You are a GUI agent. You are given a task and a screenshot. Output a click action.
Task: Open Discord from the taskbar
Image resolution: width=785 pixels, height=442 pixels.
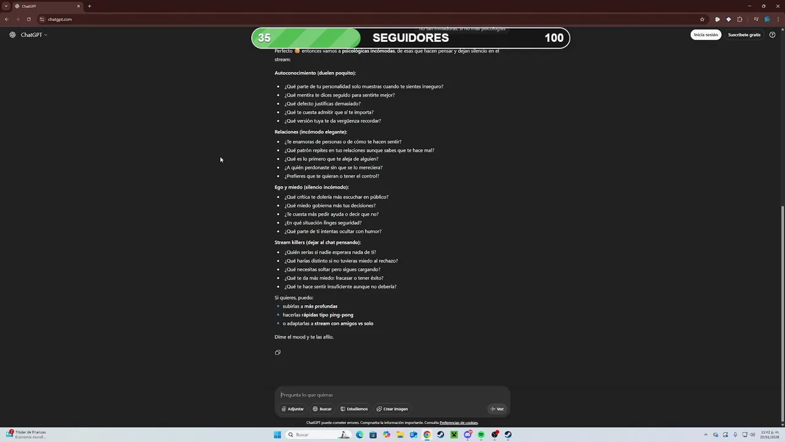468,435
